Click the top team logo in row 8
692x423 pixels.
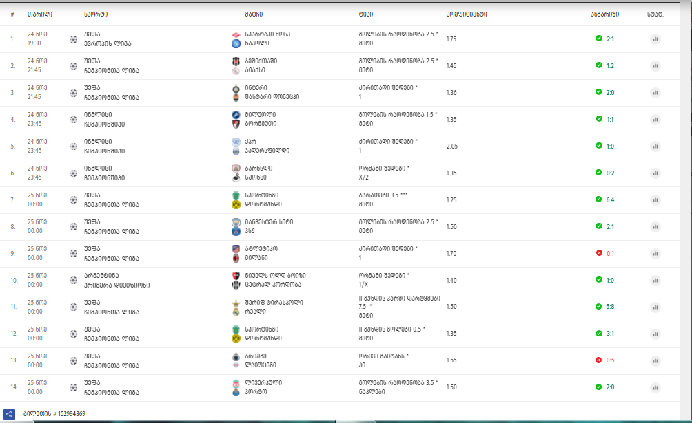point(236,222)
